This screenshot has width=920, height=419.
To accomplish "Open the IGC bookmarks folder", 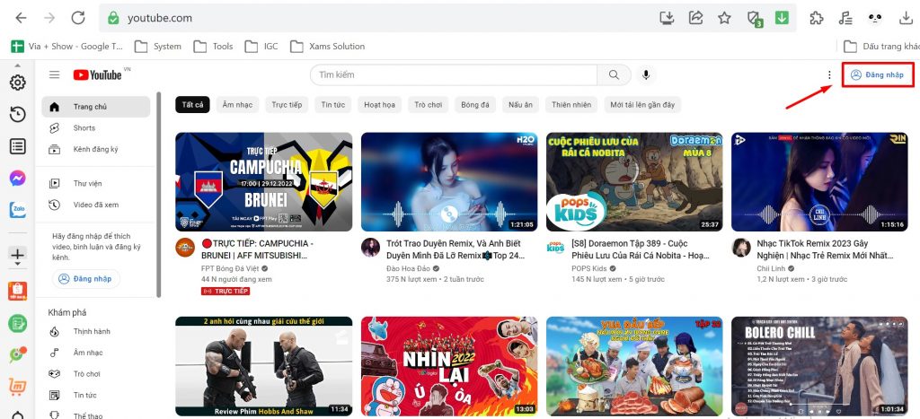I will click(x=261, y=47).
